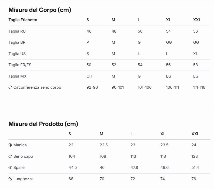This screenshot has width=214, height=189.
Task: Select the Taglia RU row label
Action: pos(17,31)
